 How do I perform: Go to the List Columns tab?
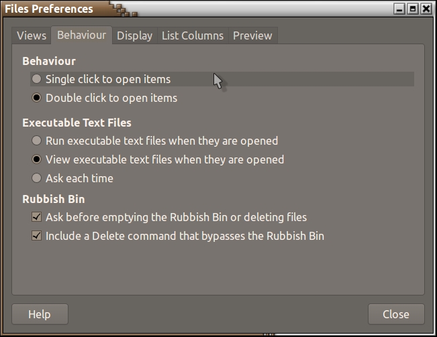[192, 36]
